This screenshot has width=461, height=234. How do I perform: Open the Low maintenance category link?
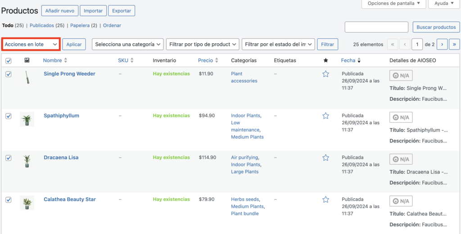point(245,126)
